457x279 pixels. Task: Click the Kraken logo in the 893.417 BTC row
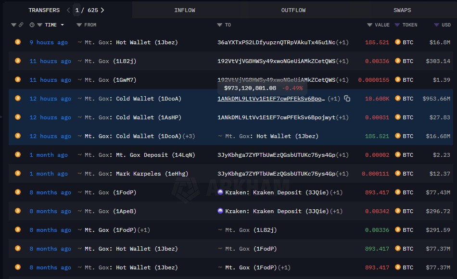pos(220,192)
